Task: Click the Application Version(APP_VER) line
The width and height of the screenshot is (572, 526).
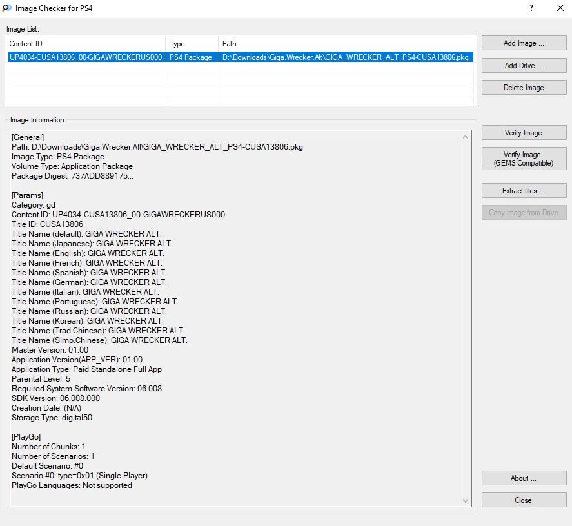Action: (x=77, y=360)
